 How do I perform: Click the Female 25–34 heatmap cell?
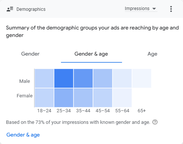[x=64, y=98]
